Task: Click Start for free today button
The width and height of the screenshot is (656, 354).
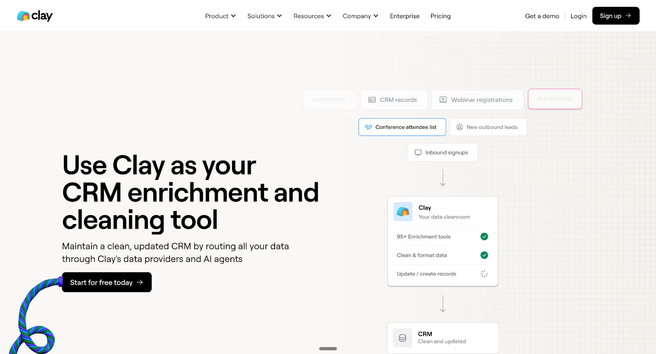Action: point(107,282)
